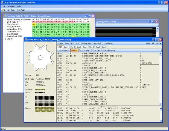Click Open in Propeller window toolbar
169x131 pixels.
(60, 43)
